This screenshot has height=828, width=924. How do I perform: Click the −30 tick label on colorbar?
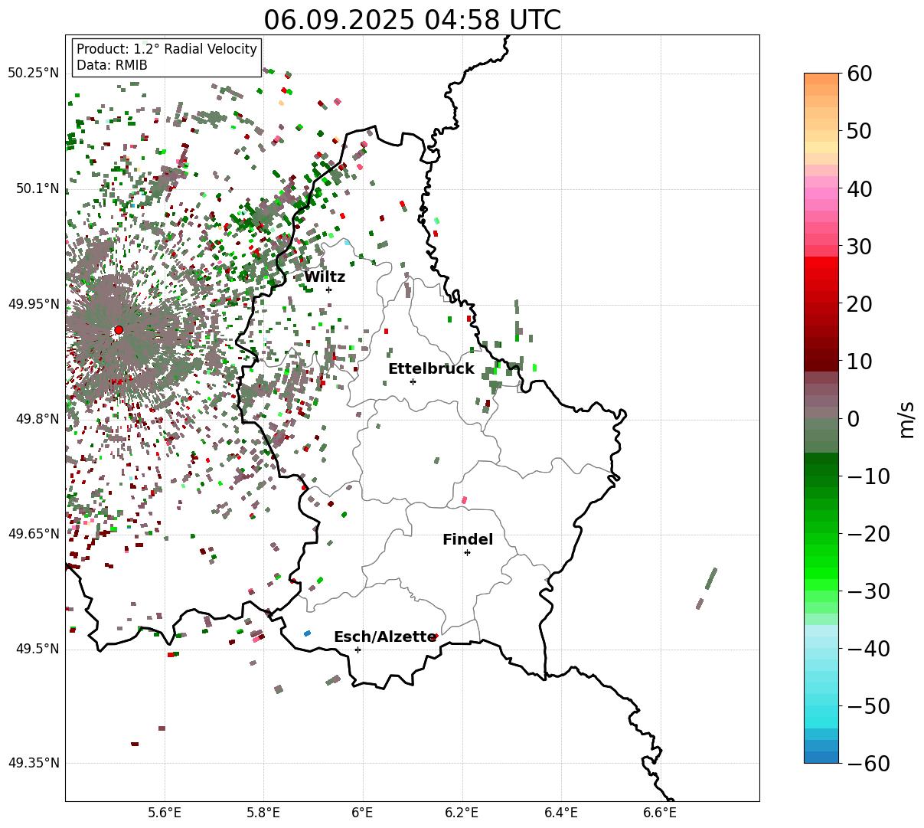[869, 591]
